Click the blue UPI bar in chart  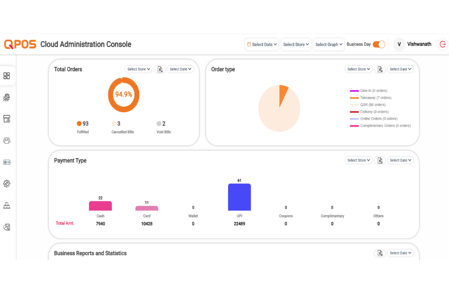pyautogui.click(x=239, y=197)
